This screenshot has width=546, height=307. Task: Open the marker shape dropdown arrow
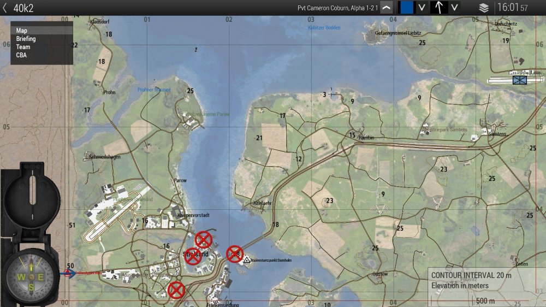point(454,8)
